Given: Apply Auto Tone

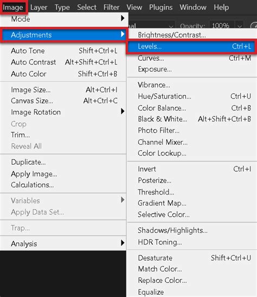Looking at the screenshot, I should click(63, 51).
